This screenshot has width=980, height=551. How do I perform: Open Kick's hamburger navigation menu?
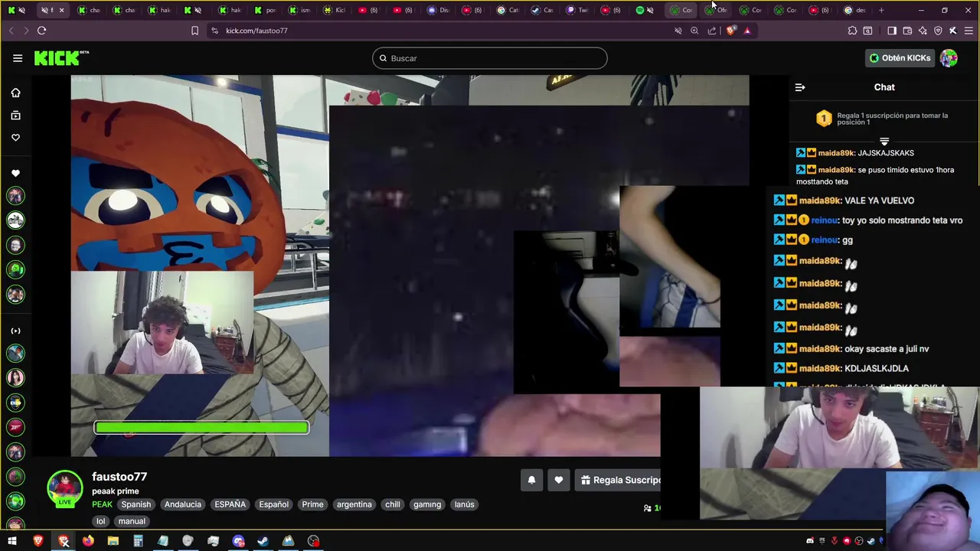coord(18,58)
